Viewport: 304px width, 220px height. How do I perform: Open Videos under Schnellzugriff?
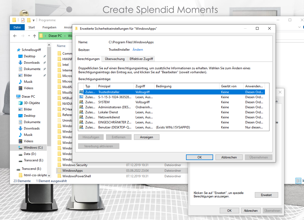click(28, 88)
